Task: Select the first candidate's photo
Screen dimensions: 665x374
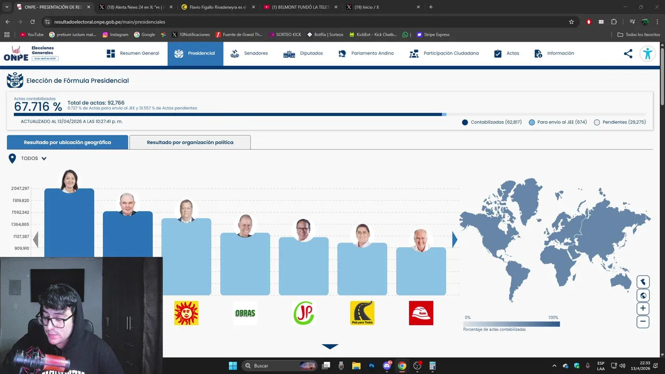Action: (69, 181)
